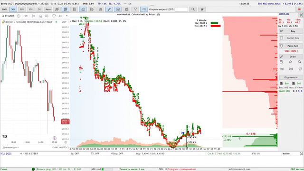Click the Telegram messages status text
304x171 pixels.
point(182,169)
